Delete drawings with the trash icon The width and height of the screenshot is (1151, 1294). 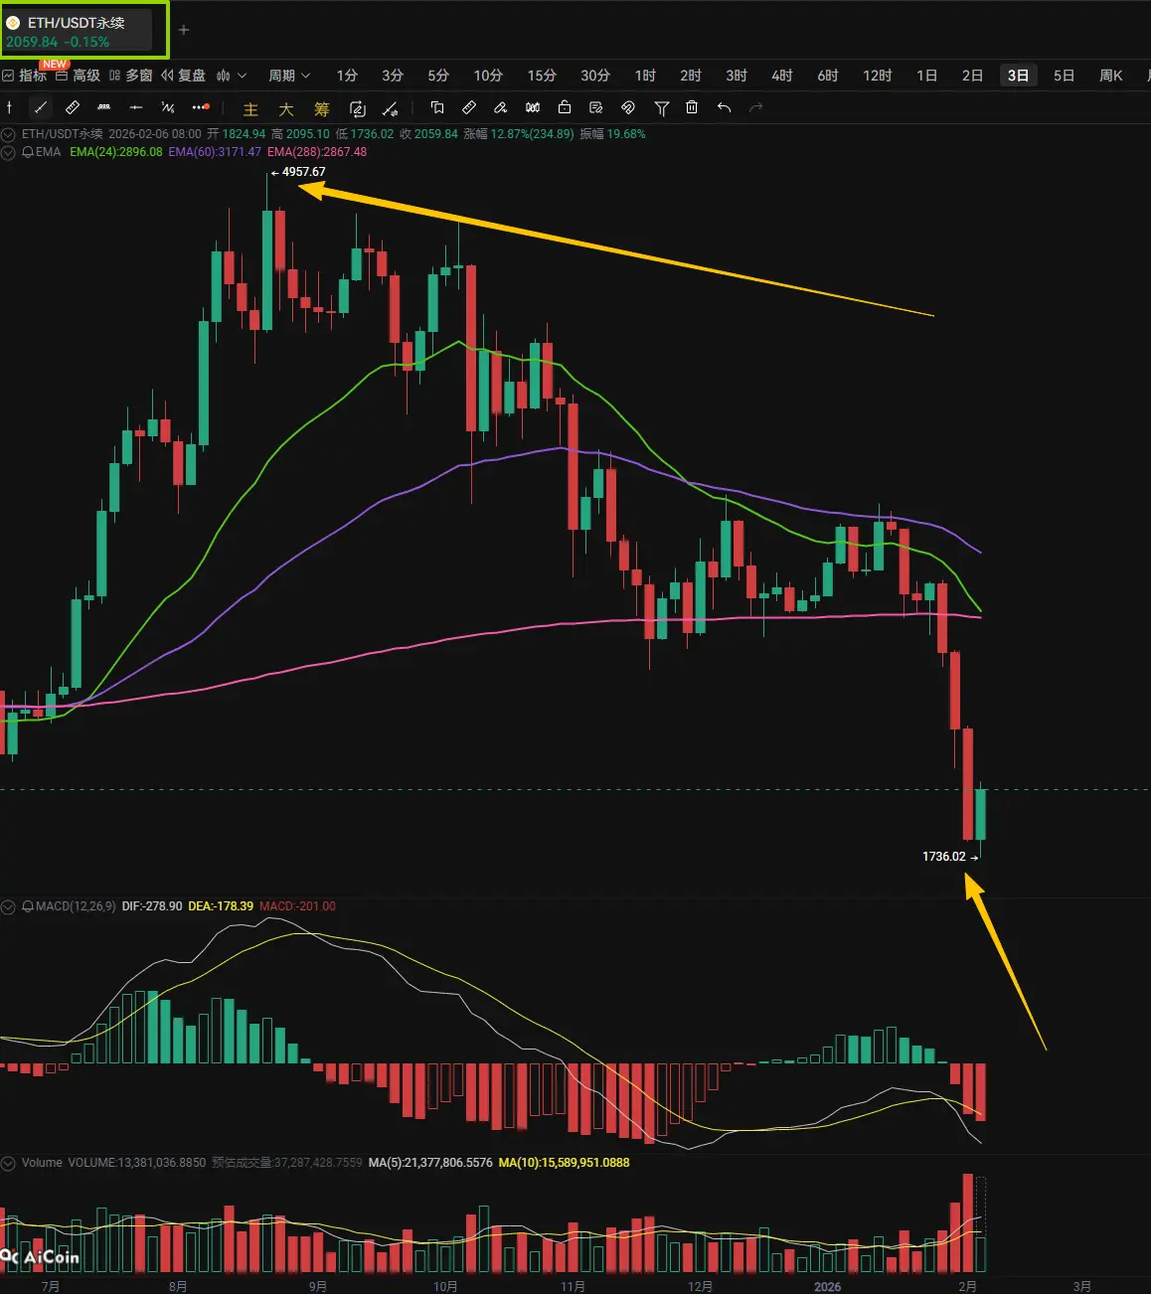click(x=693, y=107)
